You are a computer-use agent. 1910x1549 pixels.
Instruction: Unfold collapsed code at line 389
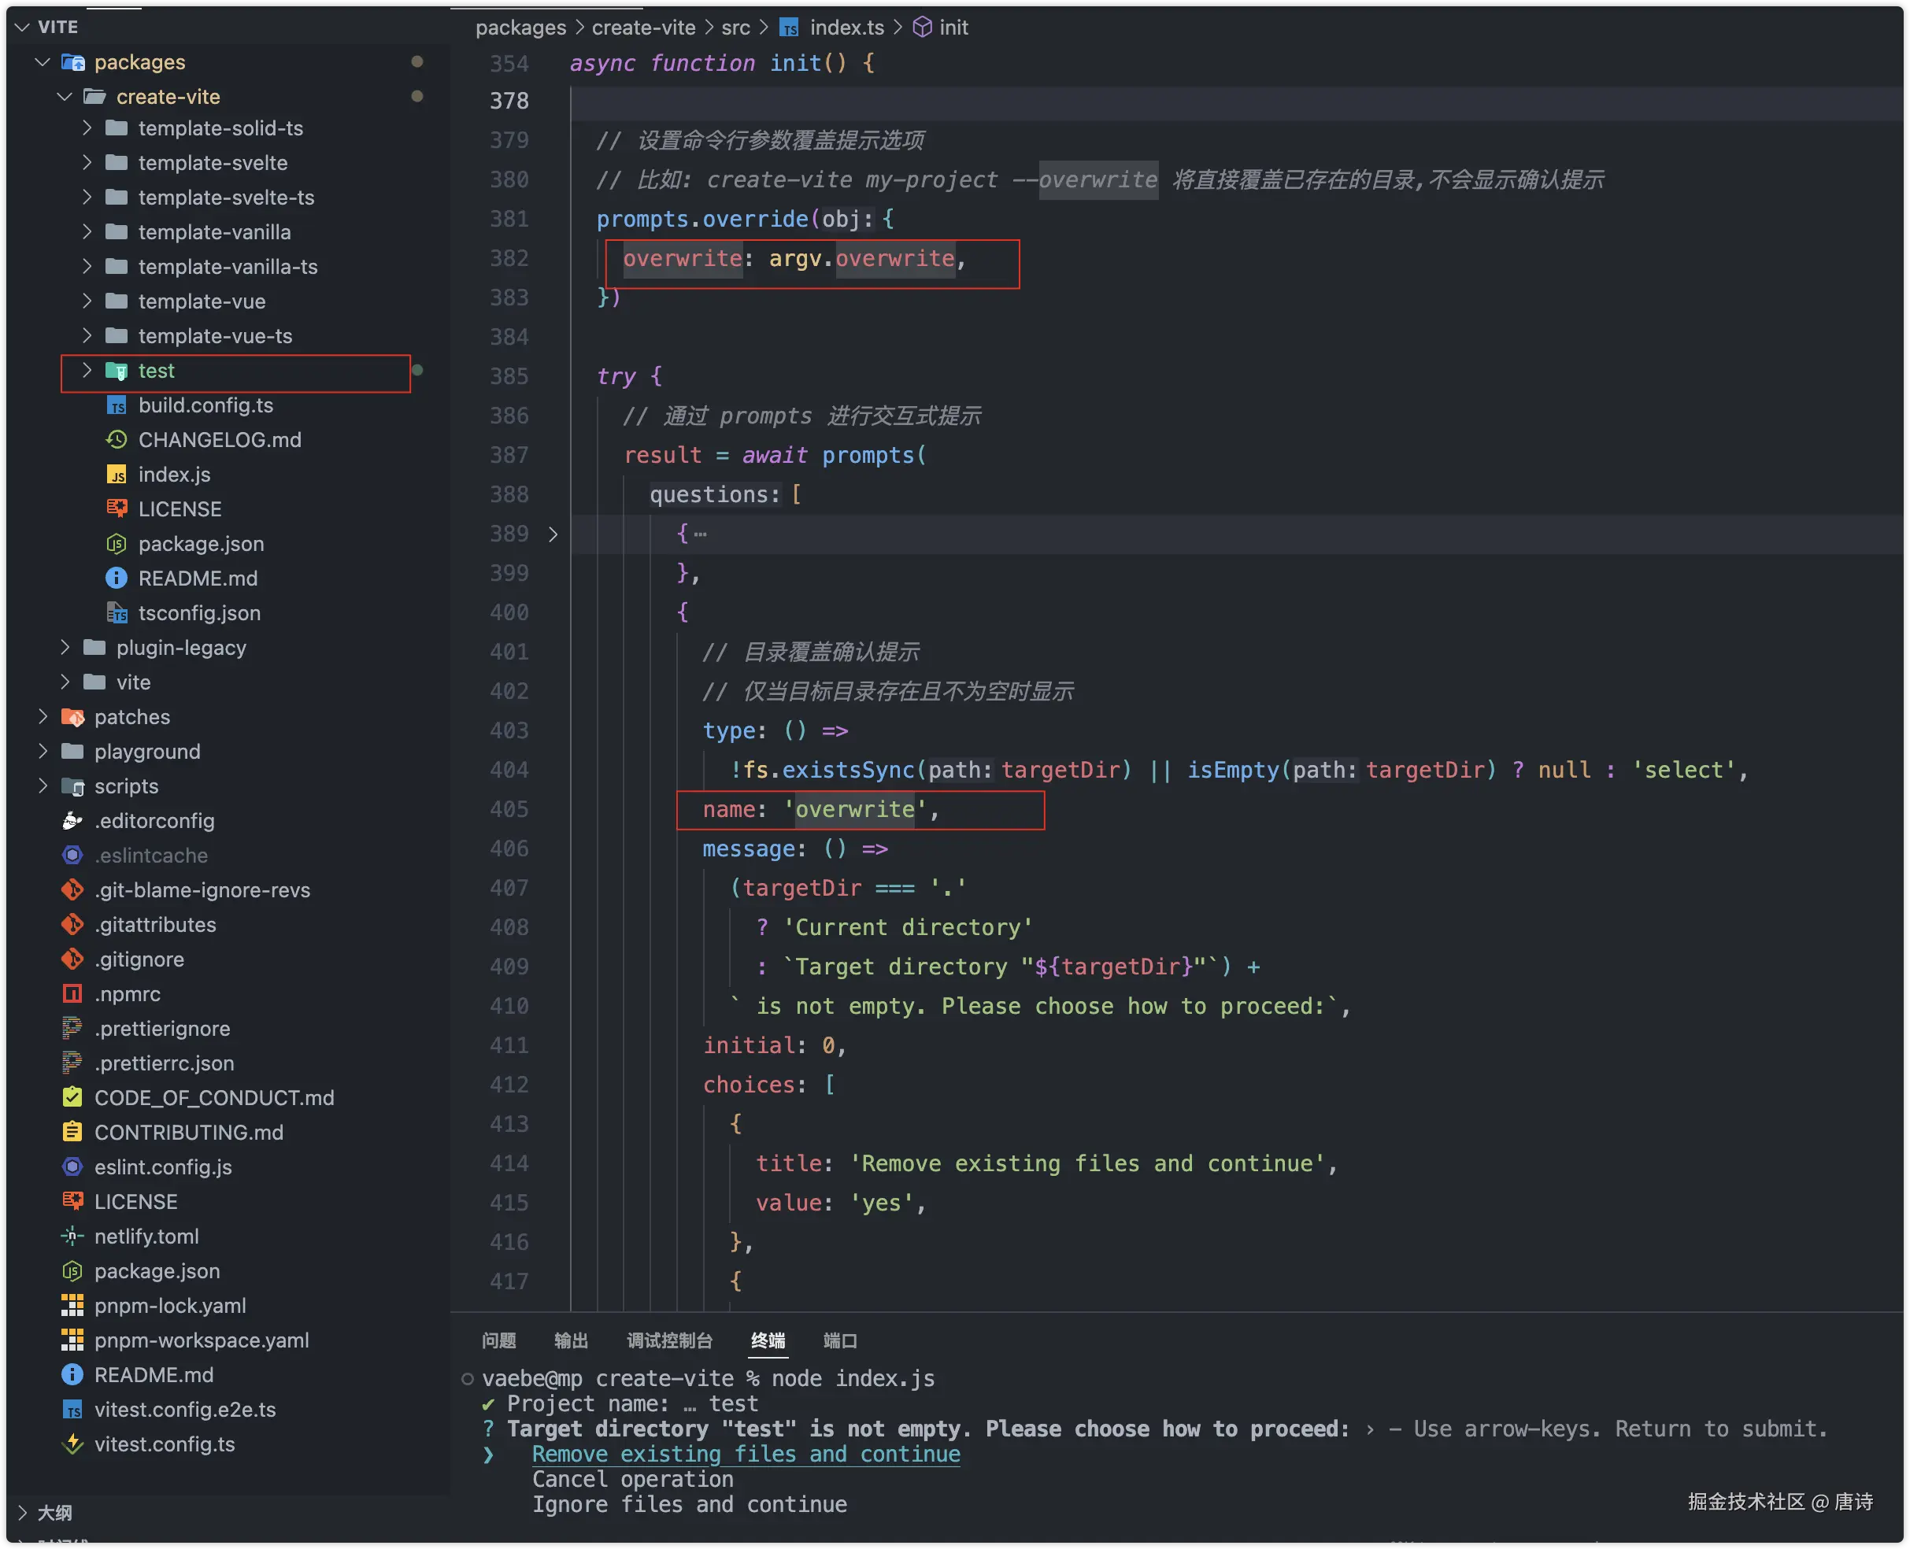(553, 534)
